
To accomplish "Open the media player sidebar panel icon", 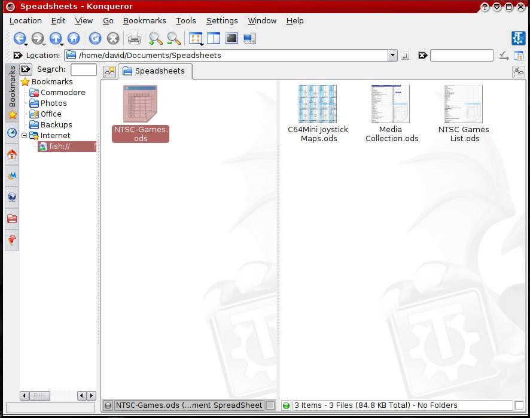I will (x=12, y=176).
